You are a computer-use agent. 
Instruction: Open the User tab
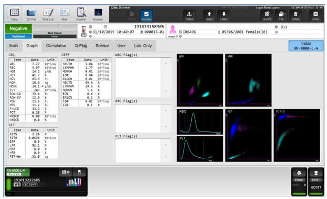click(x=121, y=46)
